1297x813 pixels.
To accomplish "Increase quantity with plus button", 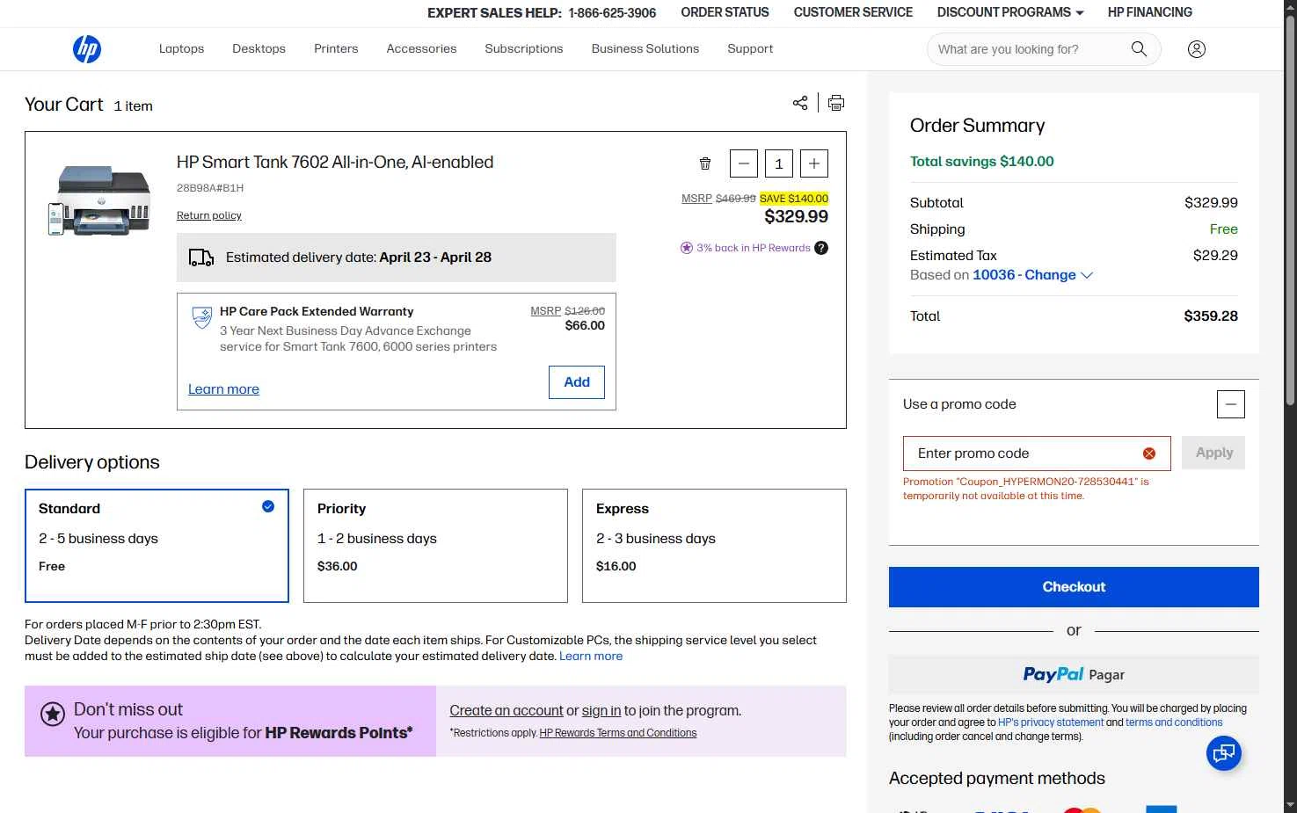I will pyautogui.click(x=814, y=163).
